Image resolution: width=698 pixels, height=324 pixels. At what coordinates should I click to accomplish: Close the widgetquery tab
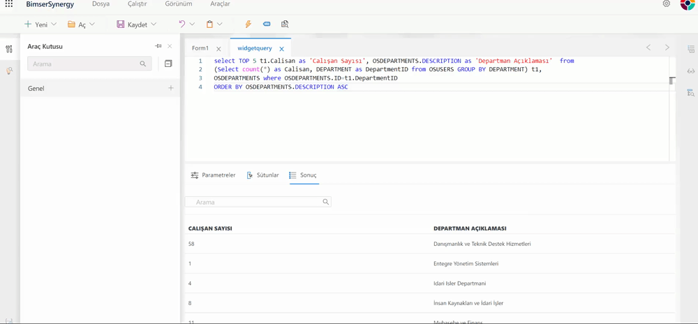pos(281,49)
